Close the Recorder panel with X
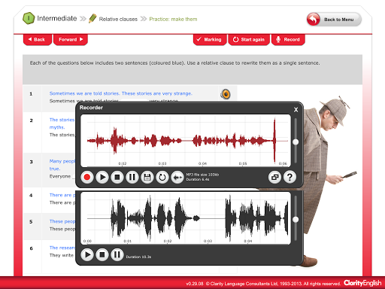385x289 pixels. tap(296, 110)
